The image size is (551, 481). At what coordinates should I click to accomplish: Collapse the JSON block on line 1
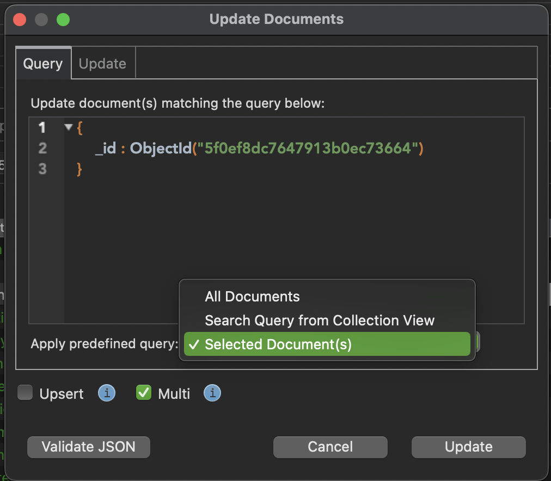[x=68, y=127]
